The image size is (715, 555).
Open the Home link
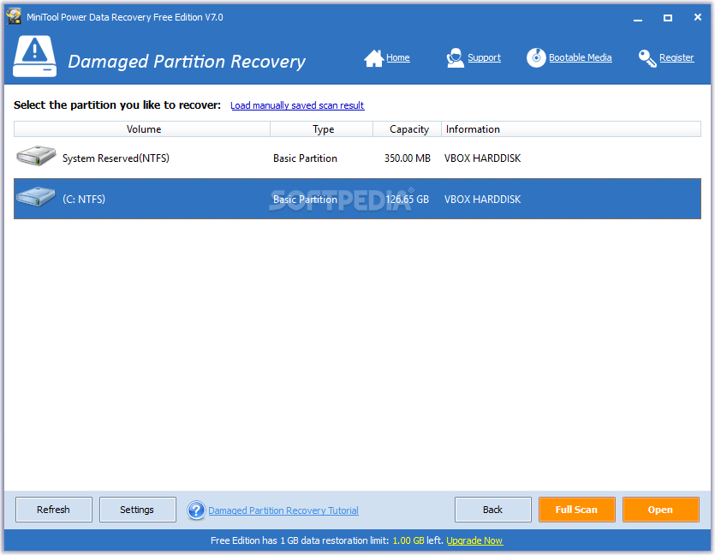(397, 58)
